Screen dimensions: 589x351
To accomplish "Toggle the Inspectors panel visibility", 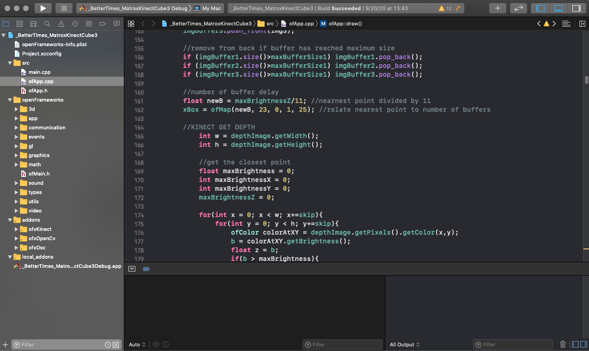I will coord(576,8).
